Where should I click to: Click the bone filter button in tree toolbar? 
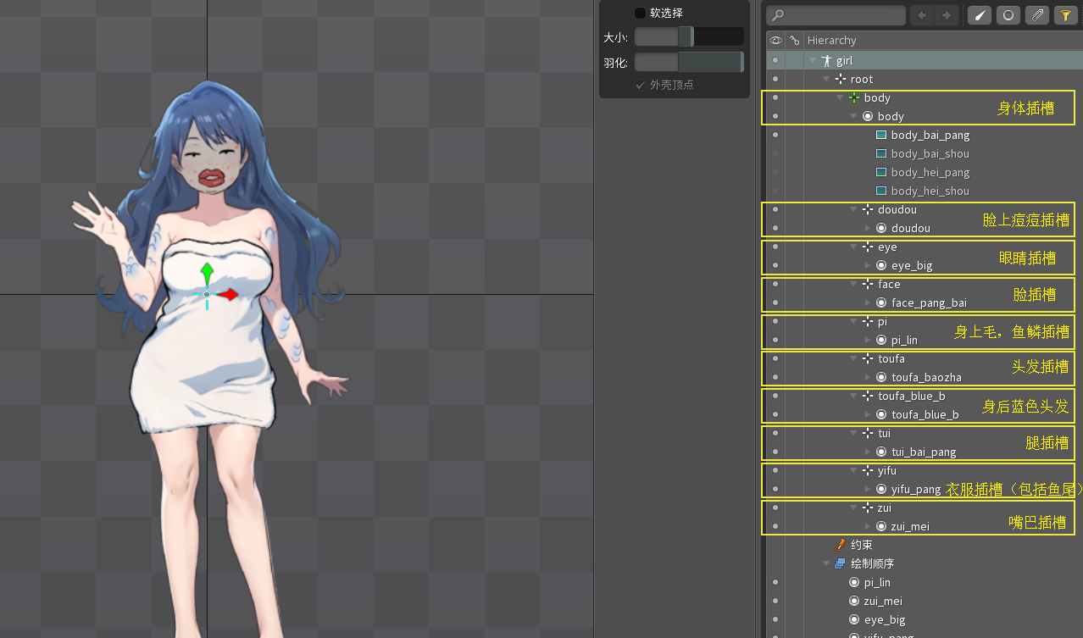click(979, 15)
